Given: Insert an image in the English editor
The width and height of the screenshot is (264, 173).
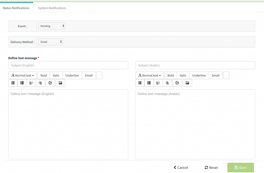Looking at the screenshot, I should [x=60, y=83].
